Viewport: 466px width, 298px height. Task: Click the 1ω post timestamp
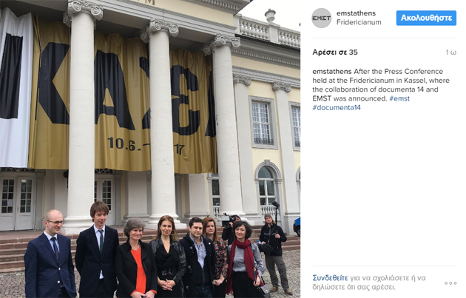pyautogui.click(x=451, y=53)
